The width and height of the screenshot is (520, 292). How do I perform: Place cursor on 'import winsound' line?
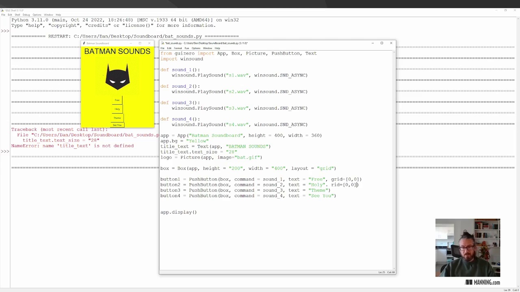182,59
